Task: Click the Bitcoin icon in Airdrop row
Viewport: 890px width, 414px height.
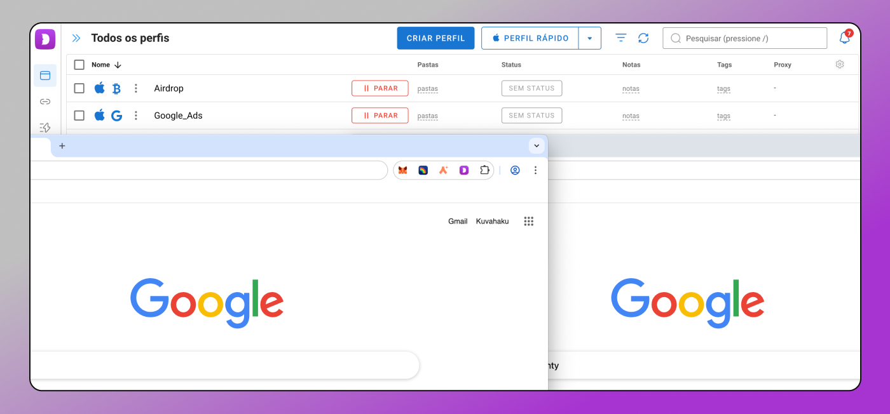Action: (x=116, y=88)
